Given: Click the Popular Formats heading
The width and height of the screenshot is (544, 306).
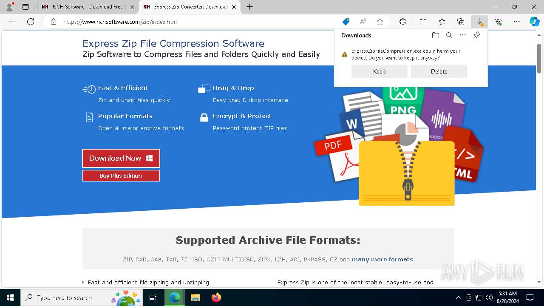Looking at the screenshot, I should [125, 116].
